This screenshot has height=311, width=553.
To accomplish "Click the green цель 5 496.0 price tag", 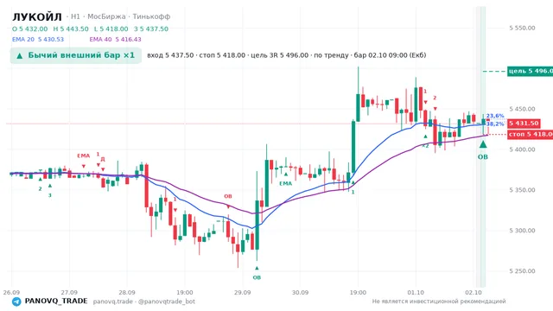I will (530, 71).
